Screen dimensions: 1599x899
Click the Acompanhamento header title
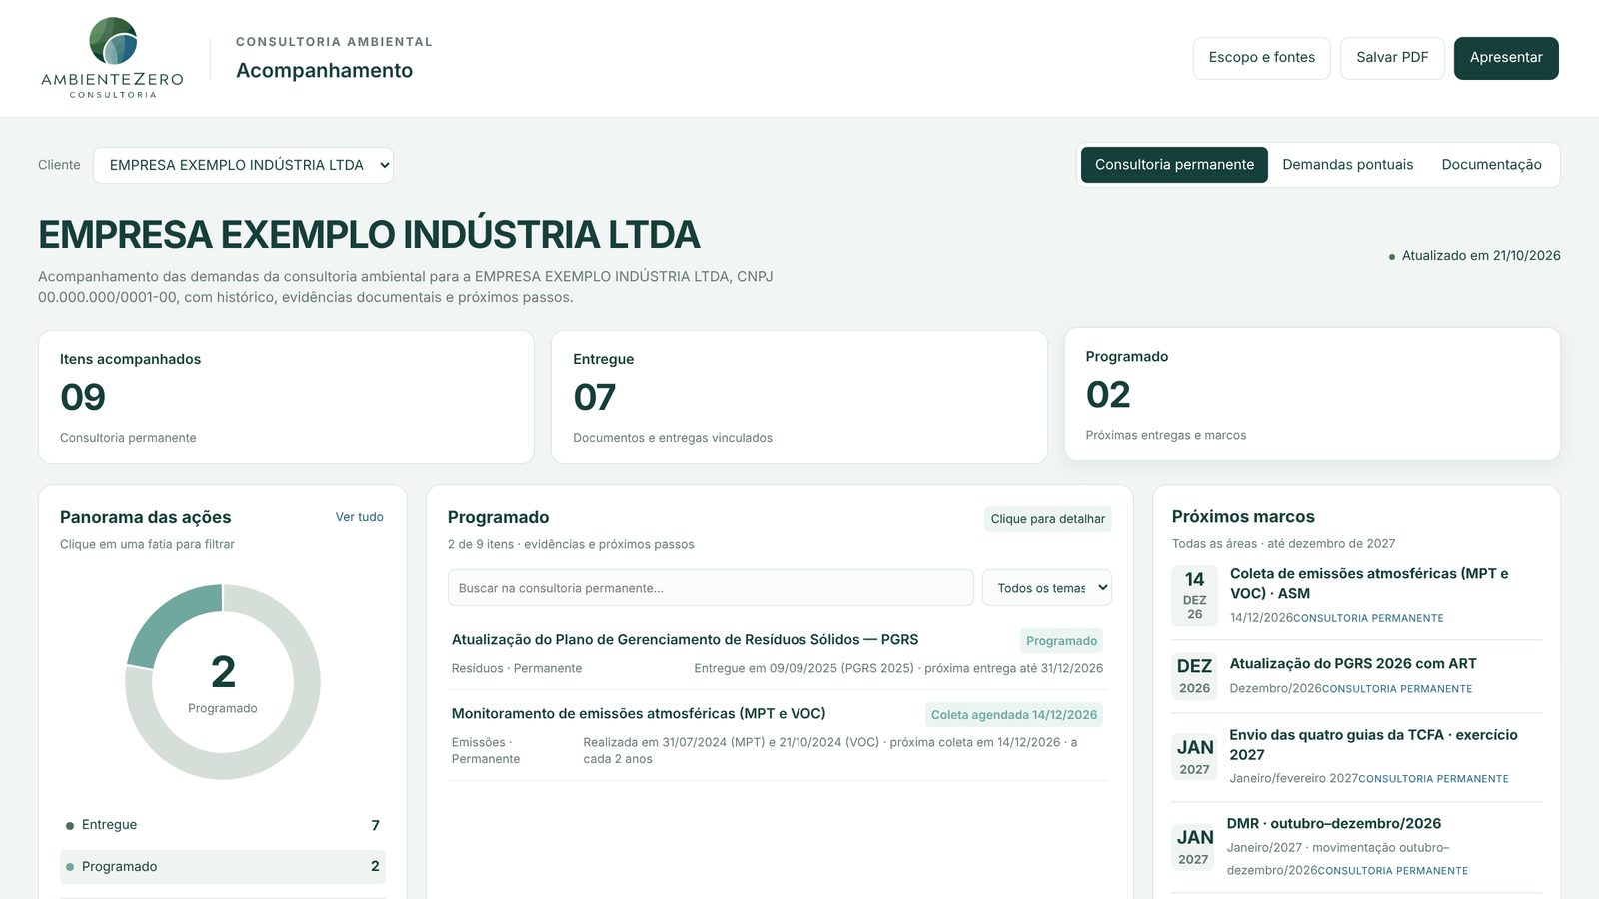[324, 71]
